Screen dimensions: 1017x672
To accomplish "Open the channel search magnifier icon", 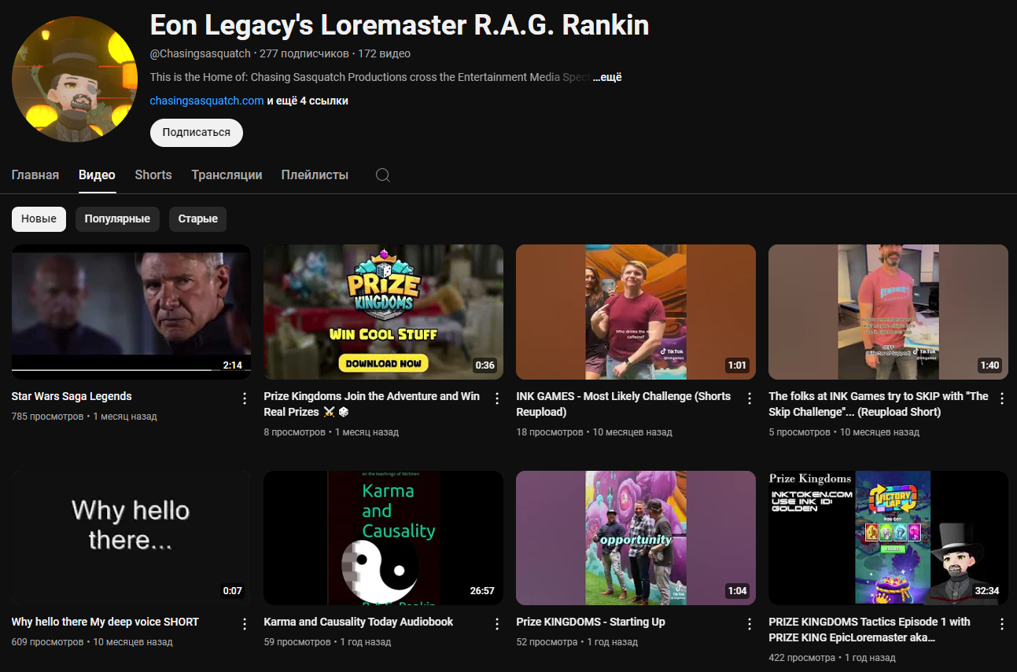I will pos(383,175).
